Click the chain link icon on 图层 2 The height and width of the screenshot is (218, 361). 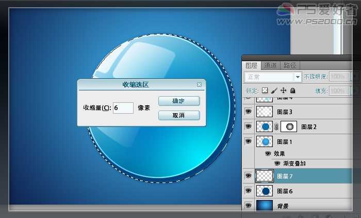(276, 126)
